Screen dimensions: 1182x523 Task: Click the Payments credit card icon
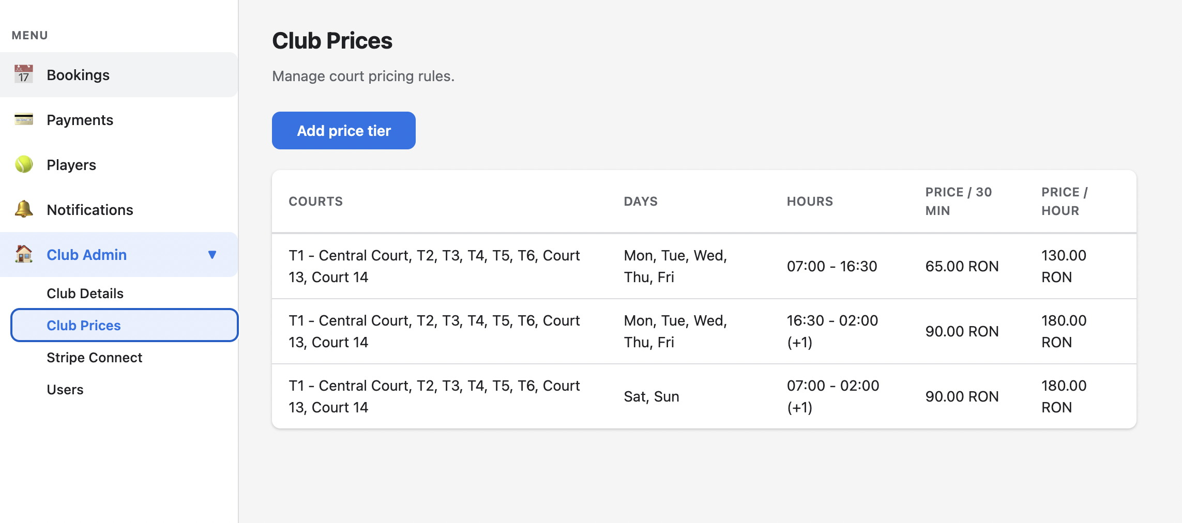[23, 119]
